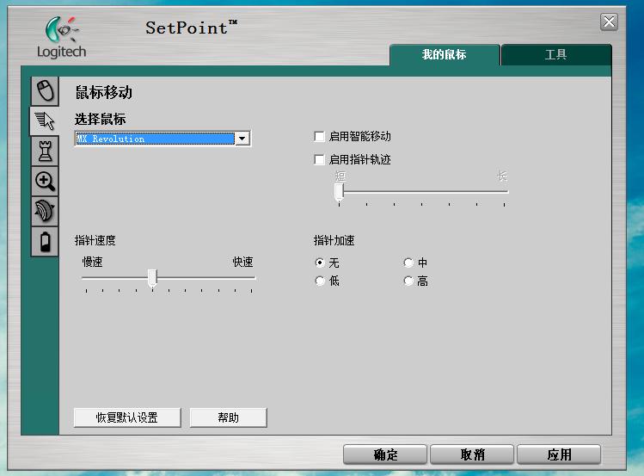Viewport: 644px width, 476px height.
Task: Open the scroll wheel settings sidebar icon
Action: tap(45, 211)
